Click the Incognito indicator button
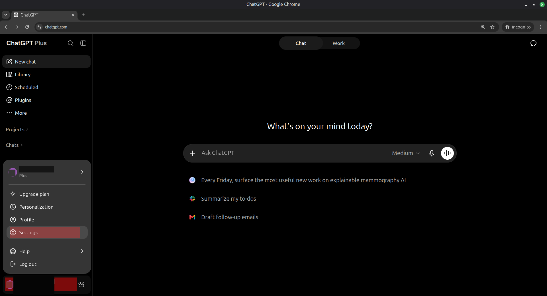The image size is (547, 296). (518, 27)
